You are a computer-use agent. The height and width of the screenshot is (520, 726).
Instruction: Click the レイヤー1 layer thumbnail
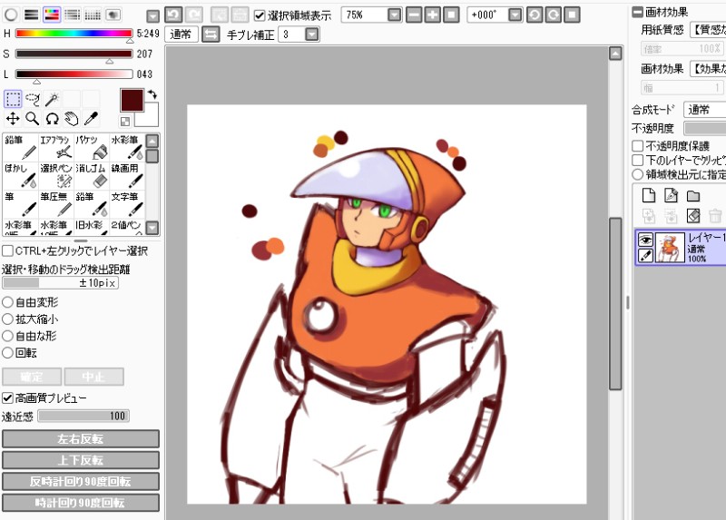pos(670,248)
